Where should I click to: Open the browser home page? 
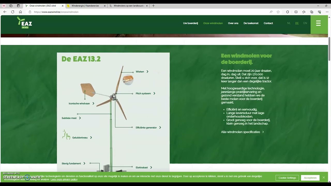click(20, 12)
